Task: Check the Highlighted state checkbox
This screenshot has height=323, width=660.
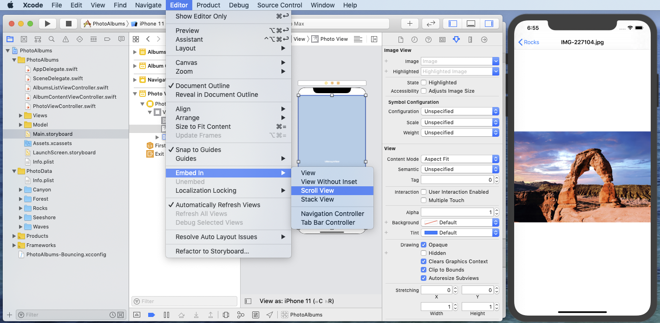Action: click(x=424, y=82)
